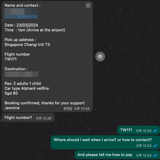160x160 pixels.
Task: Click the double check icon on 12:34 message
Action: [x=155, y=155]
